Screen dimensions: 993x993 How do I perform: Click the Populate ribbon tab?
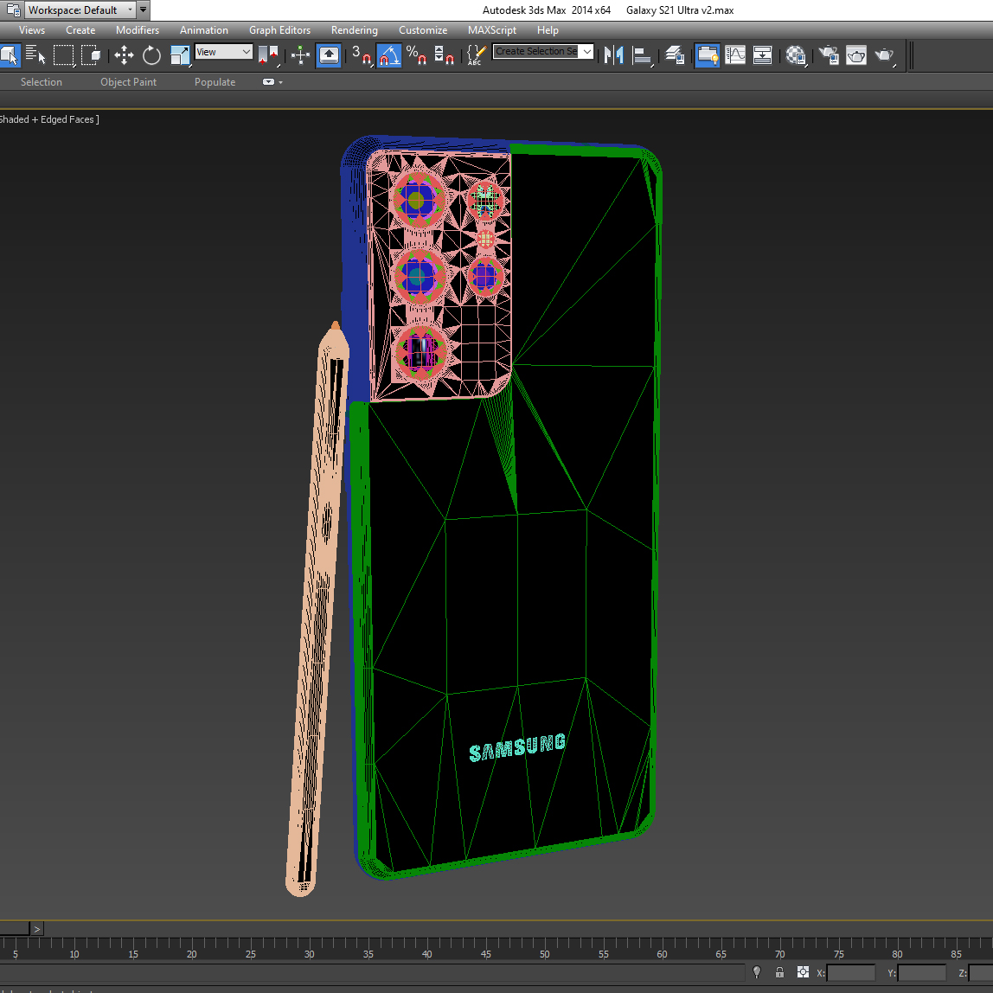(x=215, y=82)
